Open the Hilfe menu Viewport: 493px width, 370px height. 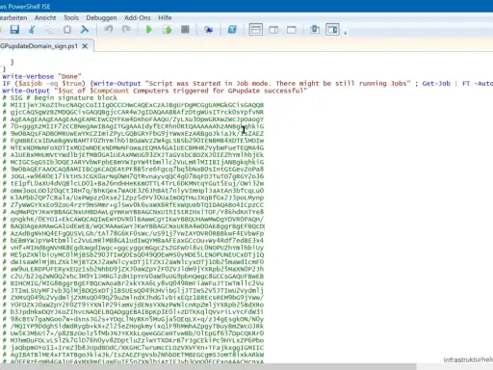click(165, 17)
